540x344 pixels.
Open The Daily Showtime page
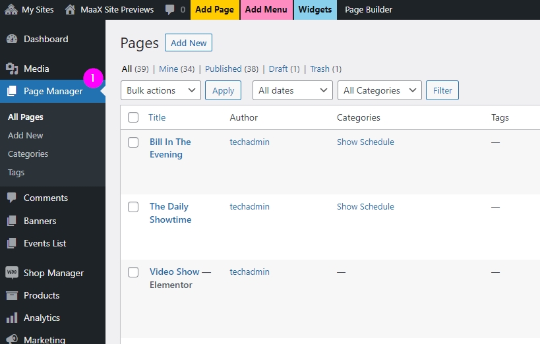click(170, 213)
